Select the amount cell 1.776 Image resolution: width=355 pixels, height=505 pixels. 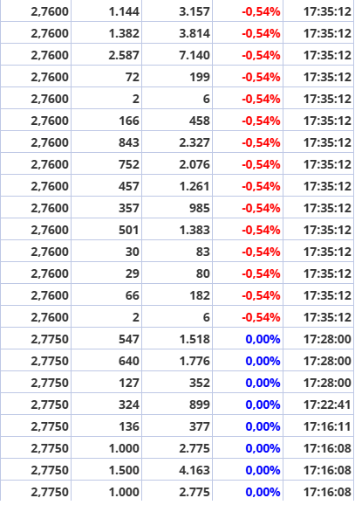click(x=177, y=360)
